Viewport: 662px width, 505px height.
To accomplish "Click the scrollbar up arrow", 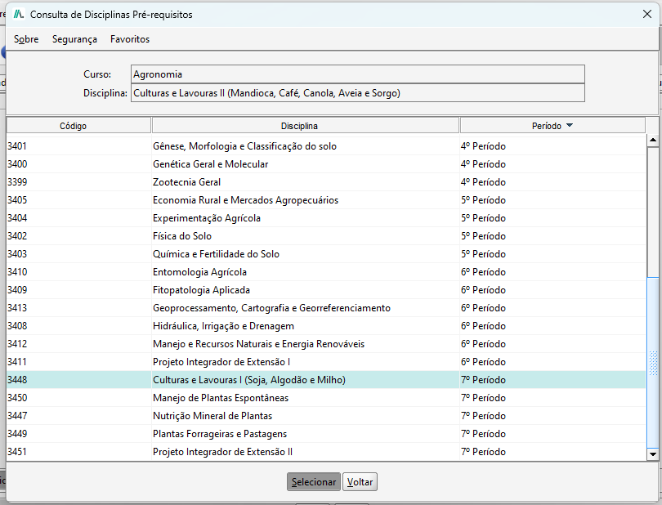I will 653,140.
